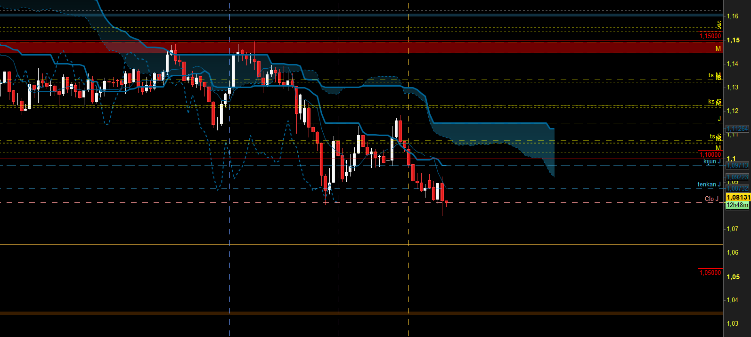Click the 1,14 axis price label
751x337 pixels.
coord(733,64)
